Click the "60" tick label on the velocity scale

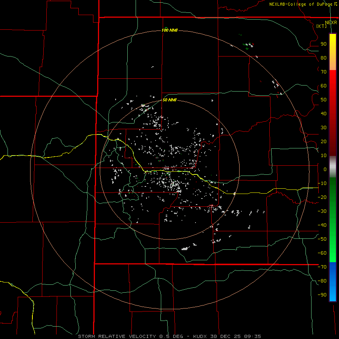click(x=324, y=86)
